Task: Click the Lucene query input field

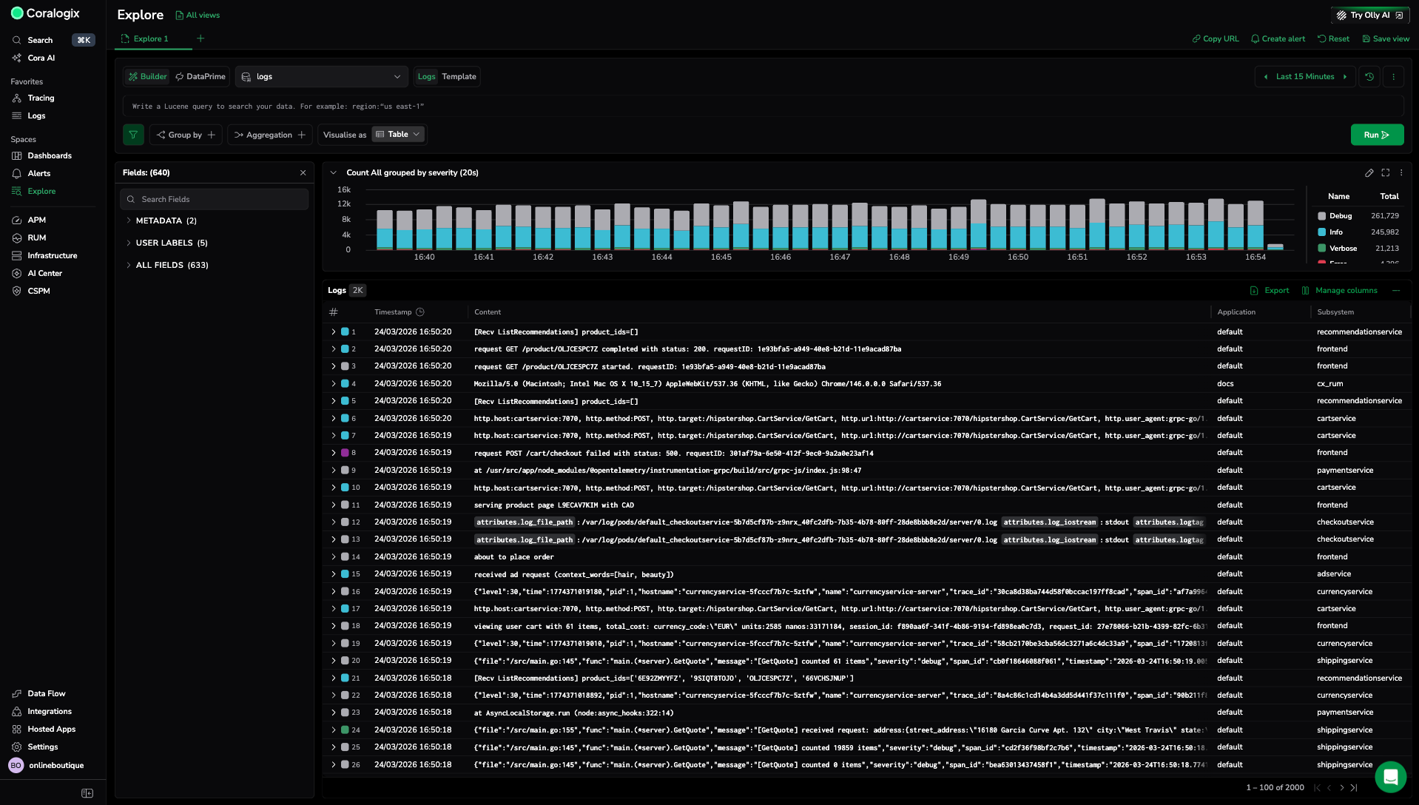Action: (x=762, y=107)
